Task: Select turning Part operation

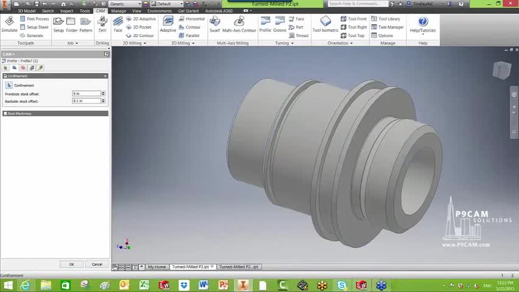Action: pyautogui.click(x=296, y=27)
